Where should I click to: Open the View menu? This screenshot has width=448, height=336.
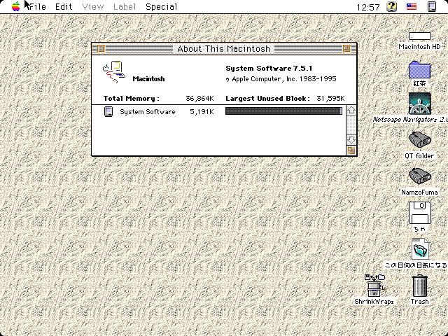coord(93,6)
